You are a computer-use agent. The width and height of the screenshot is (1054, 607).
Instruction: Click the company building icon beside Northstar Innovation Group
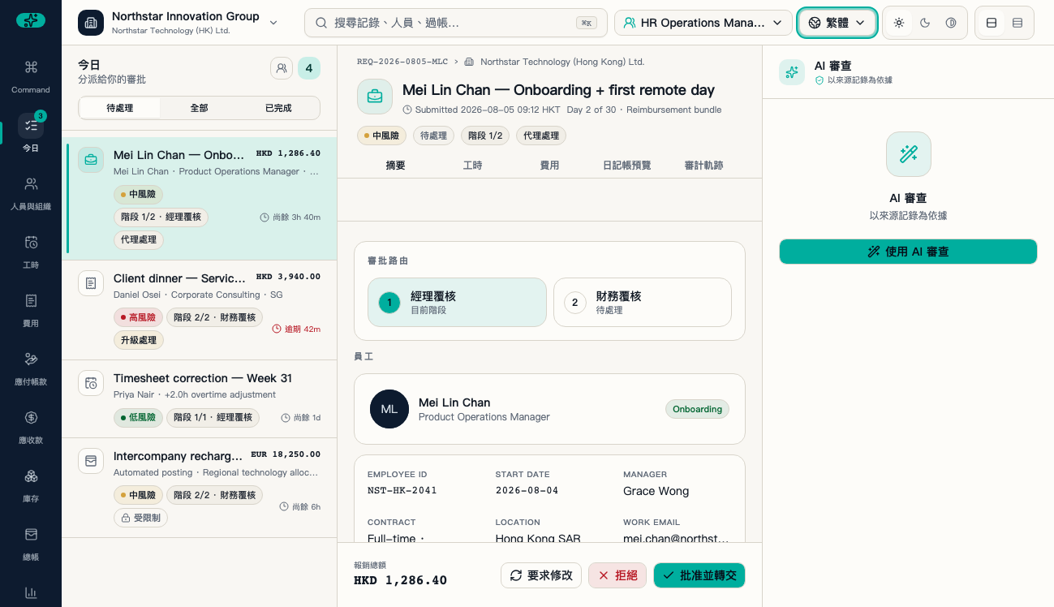point(91,23)
